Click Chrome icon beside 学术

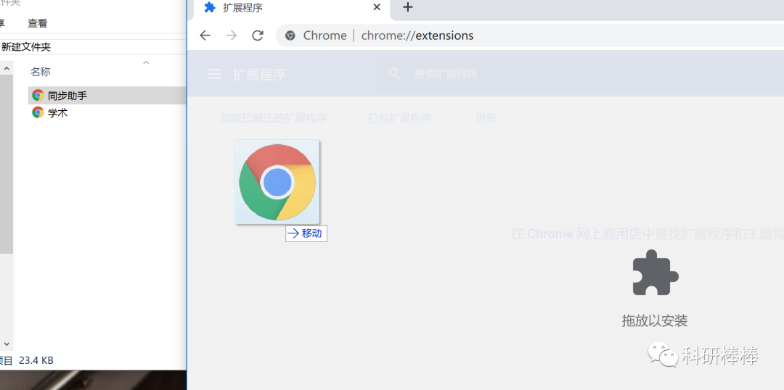coord(38,112)
